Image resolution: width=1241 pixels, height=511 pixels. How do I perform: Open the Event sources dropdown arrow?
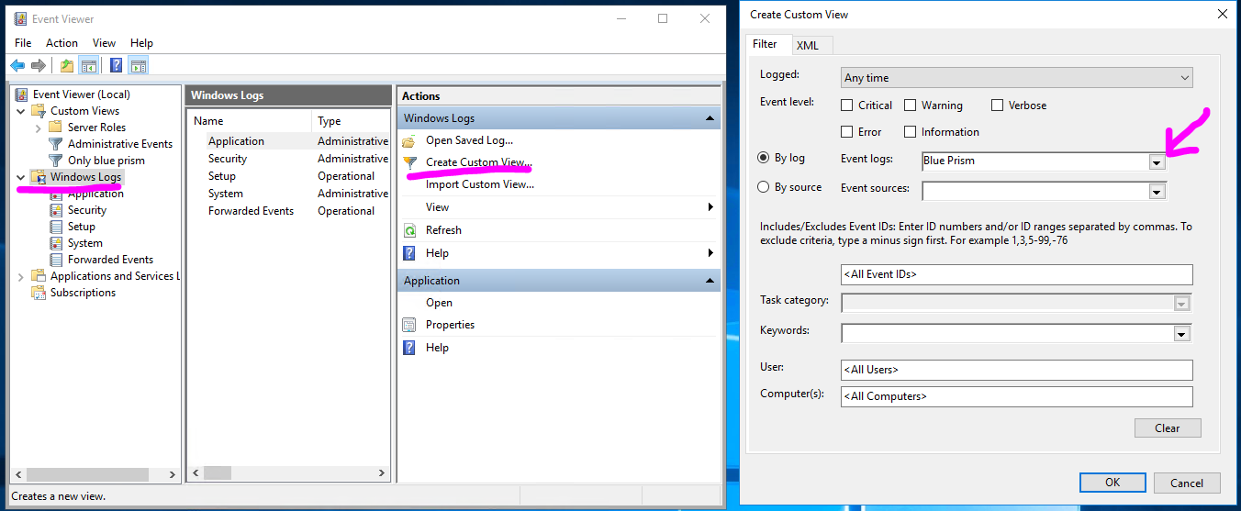click(x=1157, y=191)
